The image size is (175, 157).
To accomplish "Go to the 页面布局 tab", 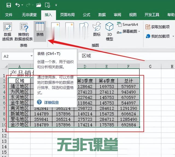I will 68,15.
